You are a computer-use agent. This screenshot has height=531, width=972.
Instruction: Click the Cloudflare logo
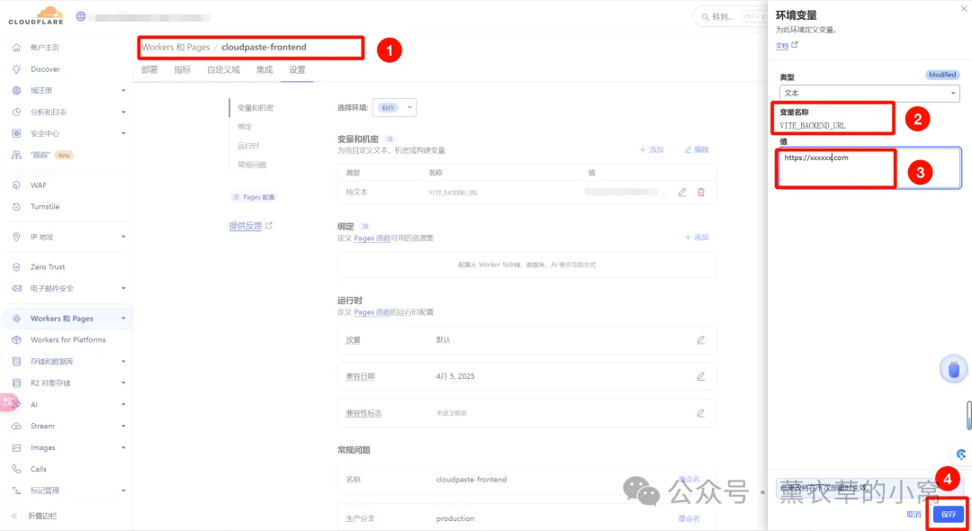35,15
